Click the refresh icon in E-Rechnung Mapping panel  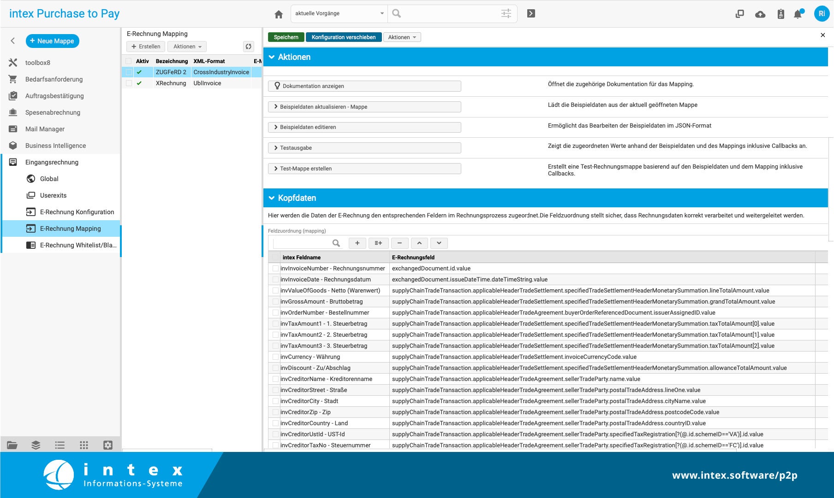pos(249,47)
